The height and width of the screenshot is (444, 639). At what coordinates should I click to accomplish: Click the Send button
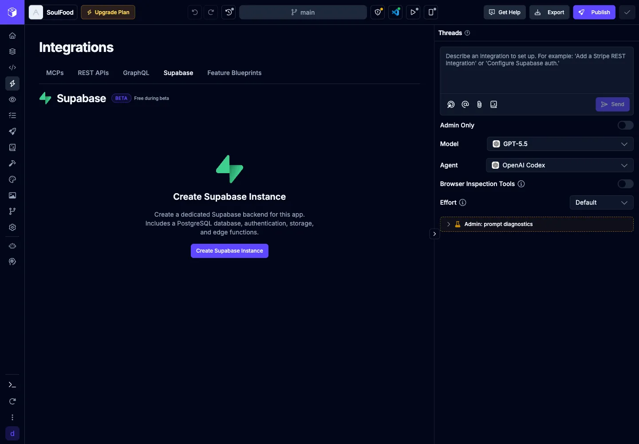[612, 104]
